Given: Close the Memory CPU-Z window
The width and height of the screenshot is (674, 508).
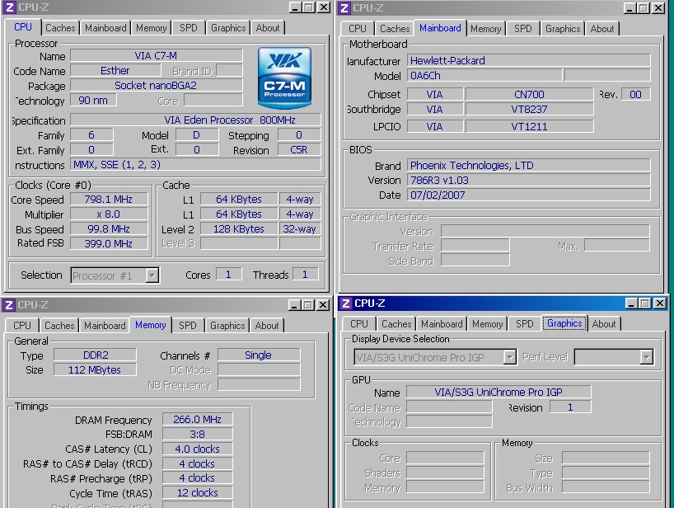Looking at the screenshot, I should 322,305.
